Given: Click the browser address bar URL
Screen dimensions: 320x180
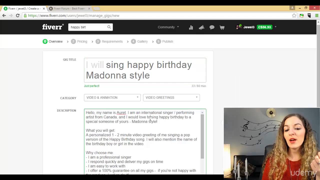Looking at the screenshot, I should point(74,15).
